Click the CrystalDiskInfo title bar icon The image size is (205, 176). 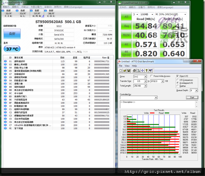pos(3,2)
